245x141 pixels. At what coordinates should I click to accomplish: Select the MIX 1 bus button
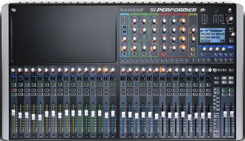(x=123, y=59)
